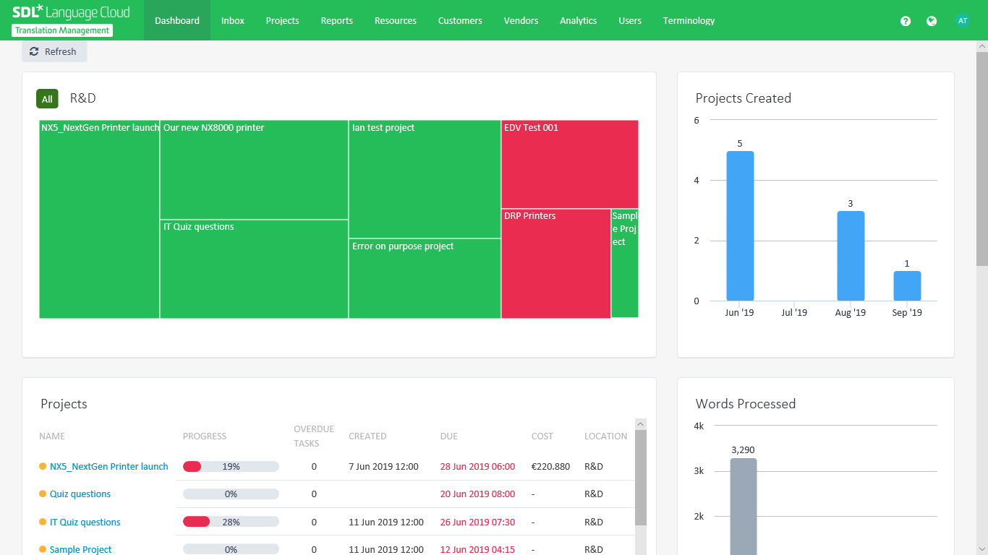The image size is (988, 555).
Task: Click the Projects table scroll-up arrow
Action: click(x=641, y=424)
